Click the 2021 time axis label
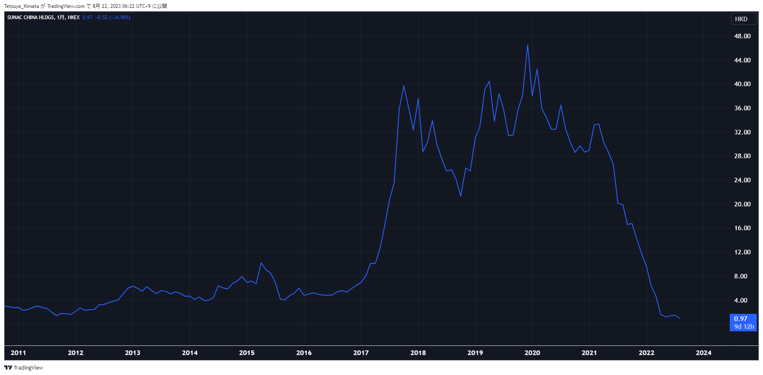Screen dimensions: 763x375 point(589,353)
